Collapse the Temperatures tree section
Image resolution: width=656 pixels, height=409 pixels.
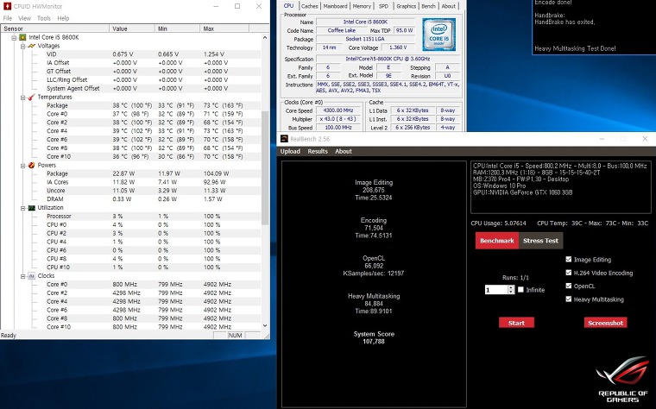(23, 98)
